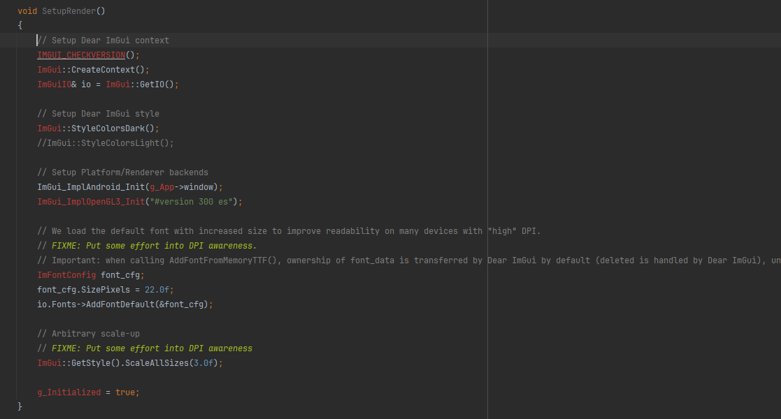Place cursor on CreateContext call
The width and height of the screenshot is (781, 419).
coord(103,70)
